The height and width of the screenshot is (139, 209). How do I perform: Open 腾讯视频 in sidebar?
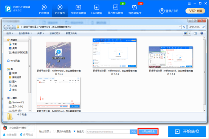(15, 77)
